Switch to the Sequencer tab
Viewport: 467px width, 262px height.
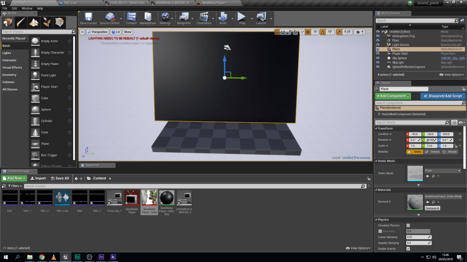point(97,165)
